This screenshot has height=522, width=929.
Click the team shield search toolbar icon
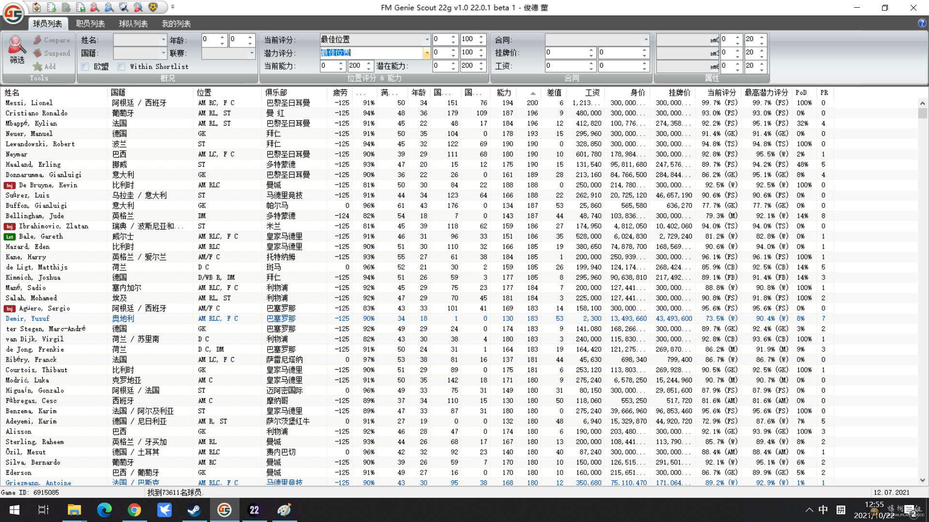[x=124, y=7]
